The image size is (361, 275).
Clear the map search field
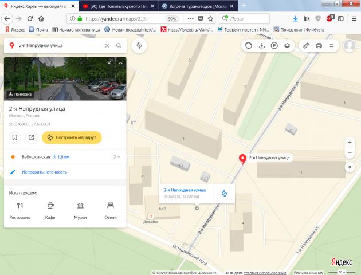coord(107,46)
